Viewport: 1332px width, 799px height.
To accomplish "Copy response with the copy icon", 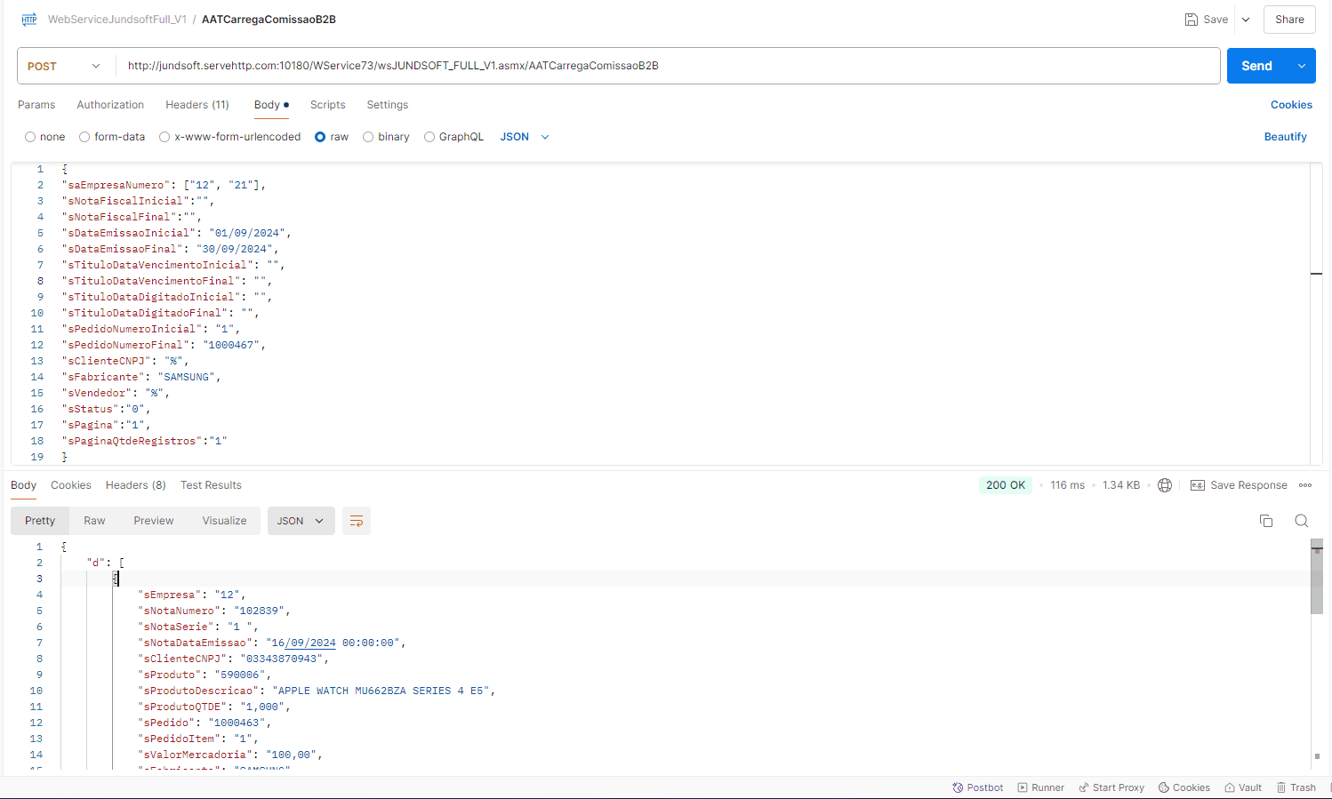I will (x=1266, y=521).
